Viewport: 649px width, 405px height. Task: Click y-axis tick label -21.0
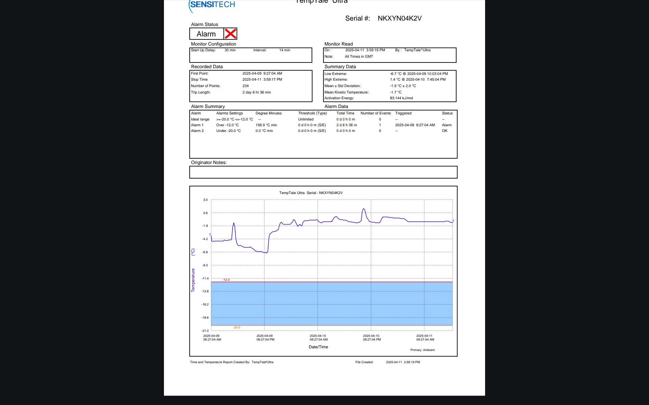coord(205,330)
